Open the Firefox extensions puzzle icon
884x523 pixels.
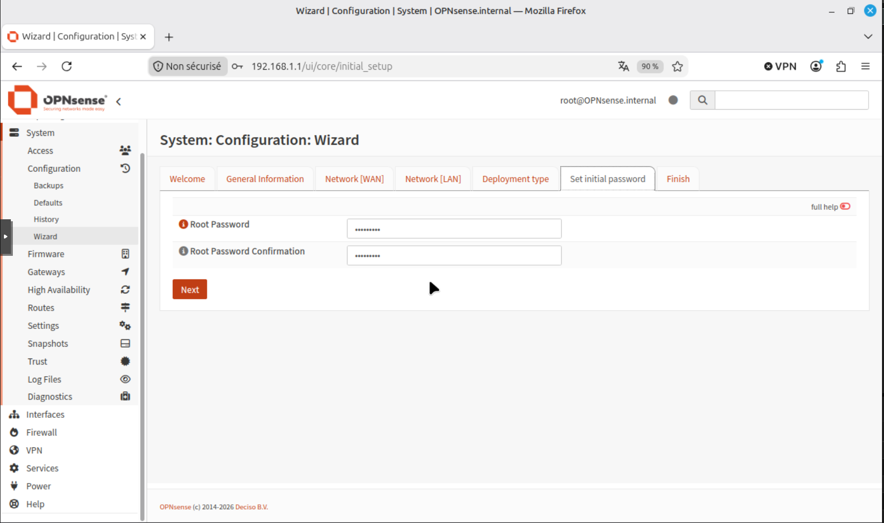(841, 66)
